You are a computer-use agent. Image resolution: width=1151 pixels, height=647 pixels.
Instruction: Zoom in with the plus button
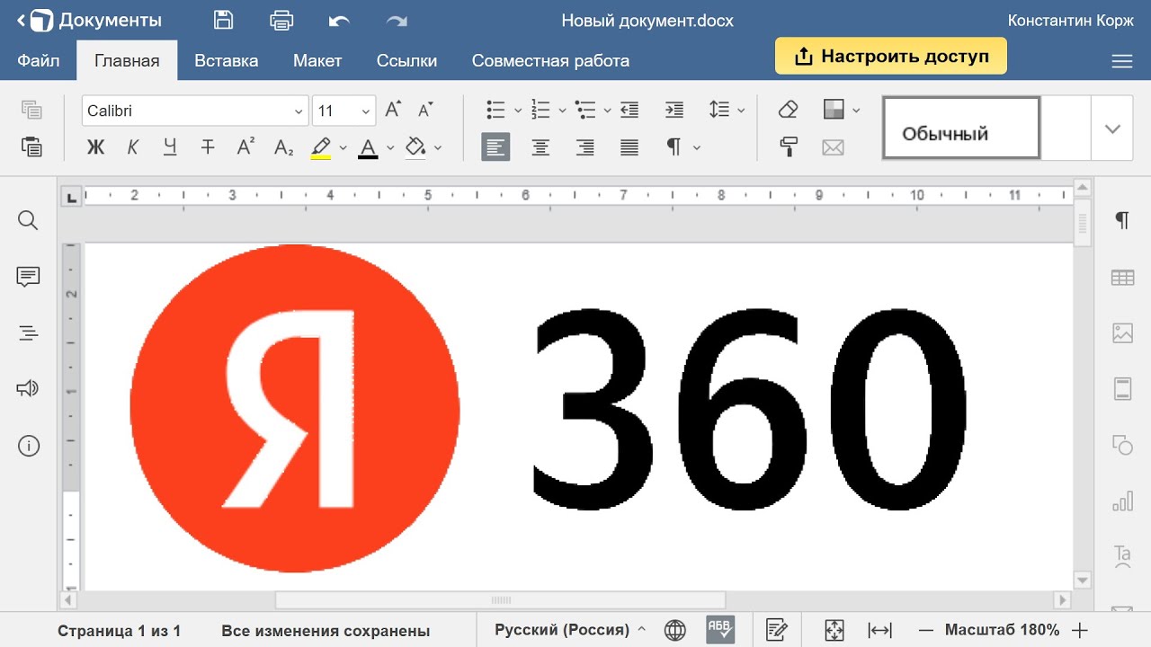click(1081, 630)
